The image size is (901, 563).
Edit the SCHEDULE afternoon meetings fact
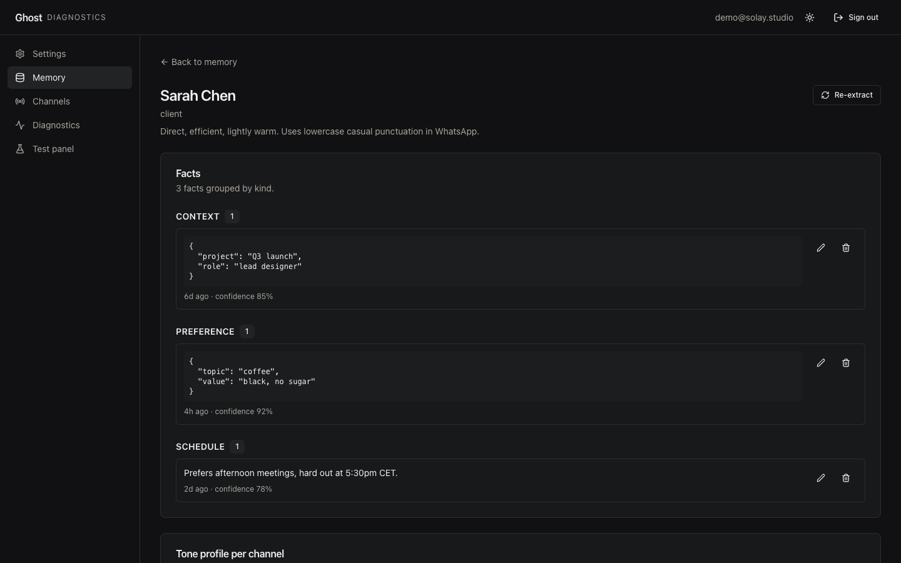pos(821,478)
